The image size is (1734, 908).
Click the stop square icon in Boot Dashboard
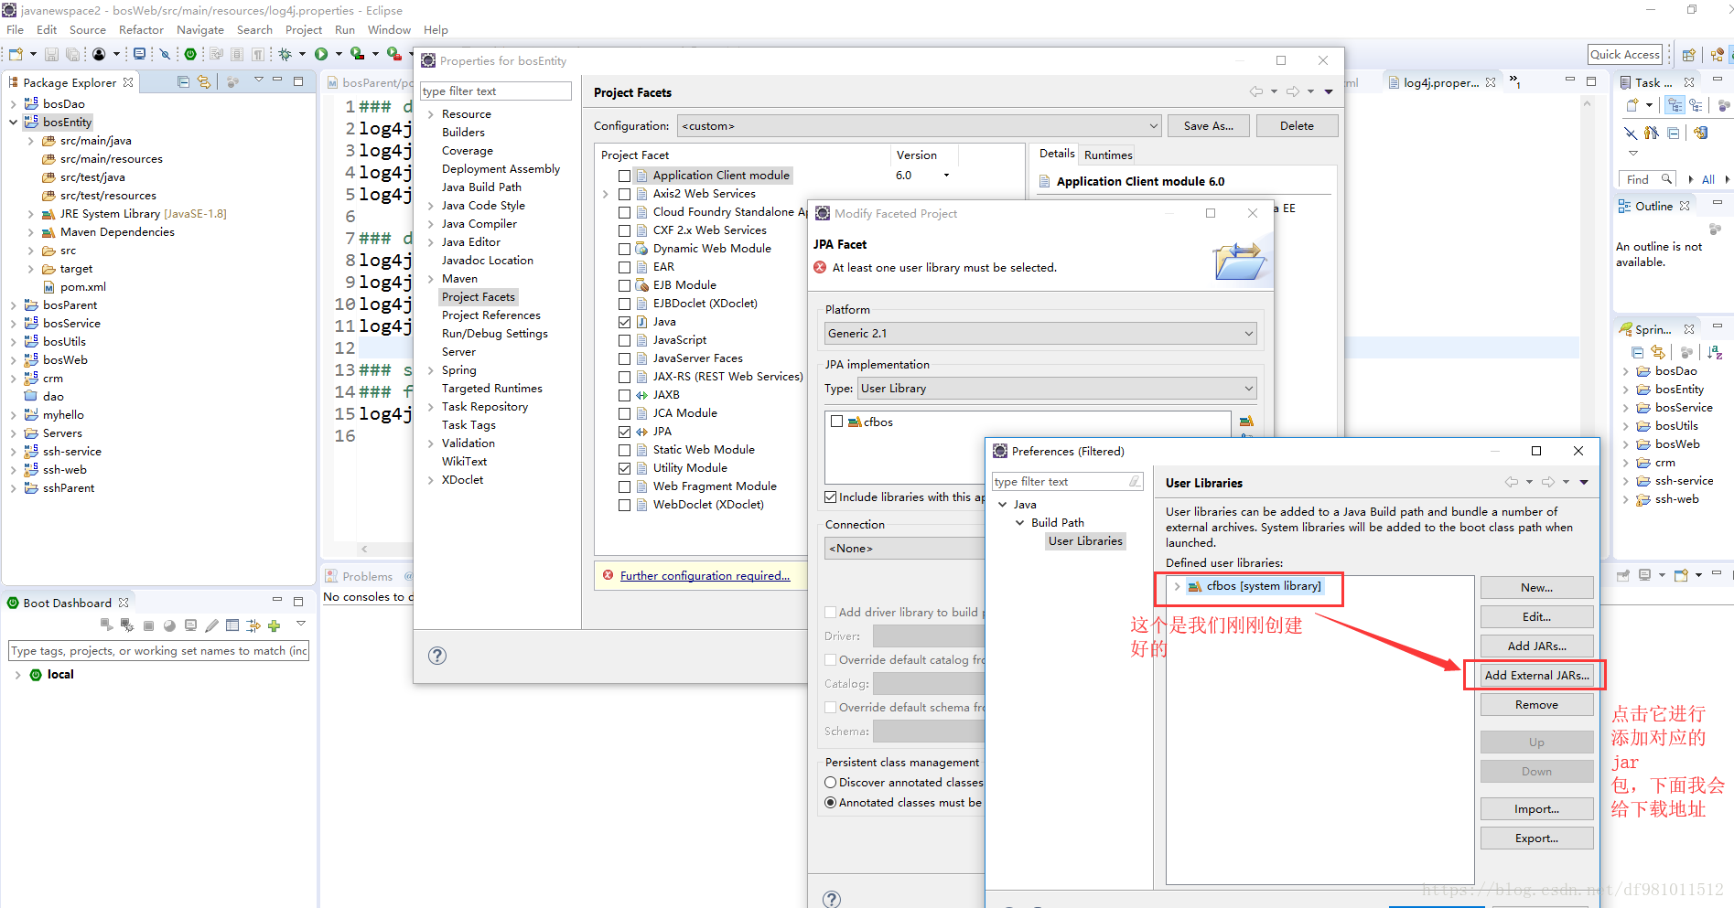pyautogui.click(x=148, y=625)
